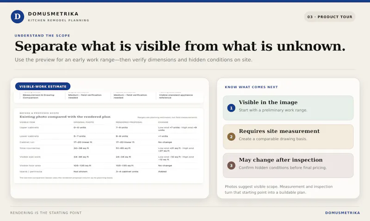Click Start with a preliminary work range
The height and width of the screenshot is (221, 370).
tap(273, 110)
